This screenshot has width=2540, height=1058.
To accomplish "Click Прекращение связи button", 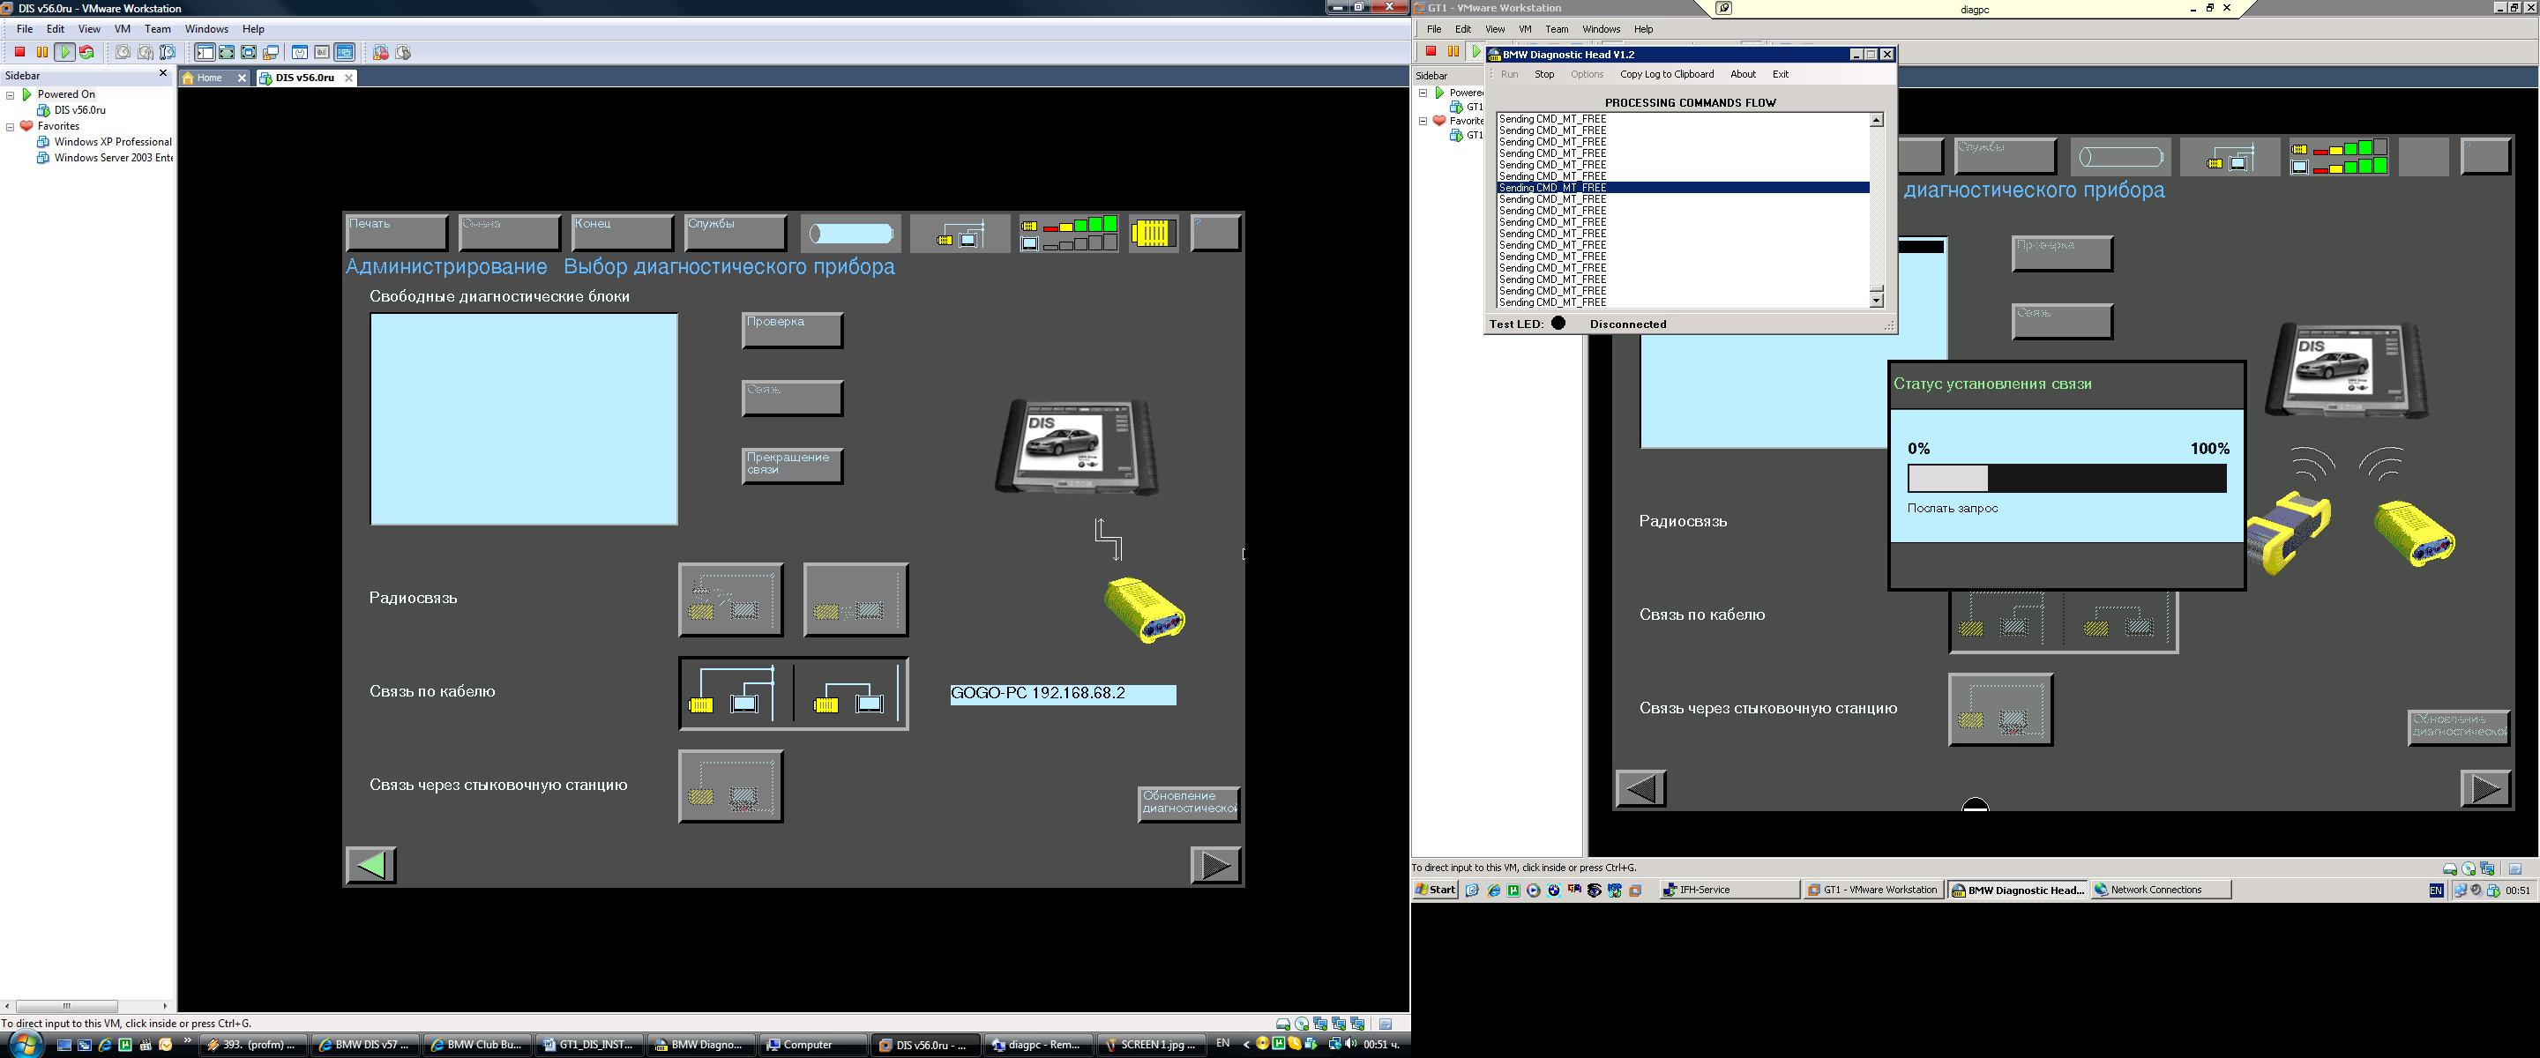I will pos(792,466).
